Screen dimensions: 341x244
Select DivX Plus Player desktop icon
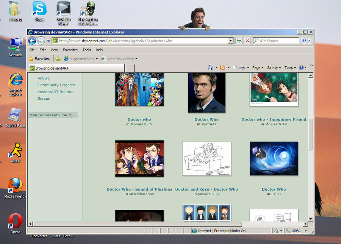(x=63, y=13)
